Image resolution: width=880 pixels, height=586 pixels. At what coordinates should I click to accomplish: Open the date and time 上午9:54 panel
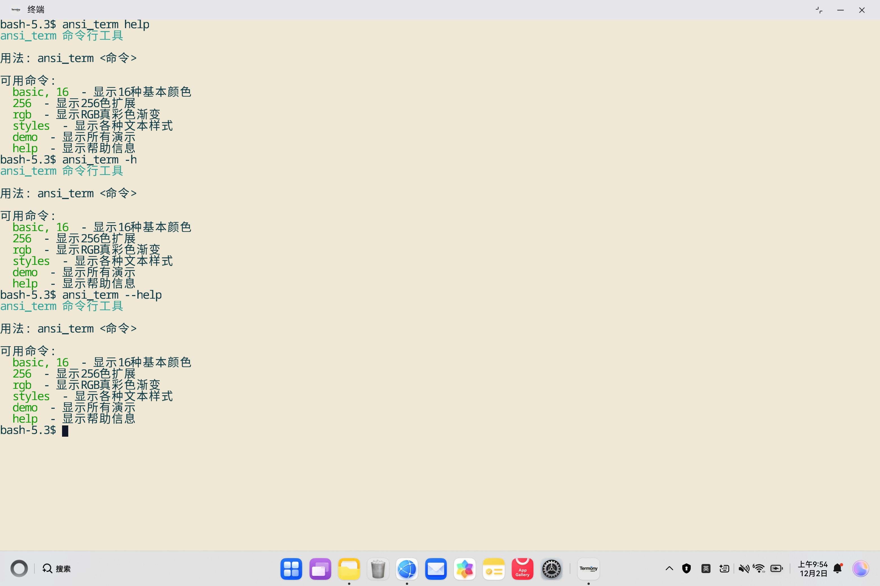(x=813, y=569)
